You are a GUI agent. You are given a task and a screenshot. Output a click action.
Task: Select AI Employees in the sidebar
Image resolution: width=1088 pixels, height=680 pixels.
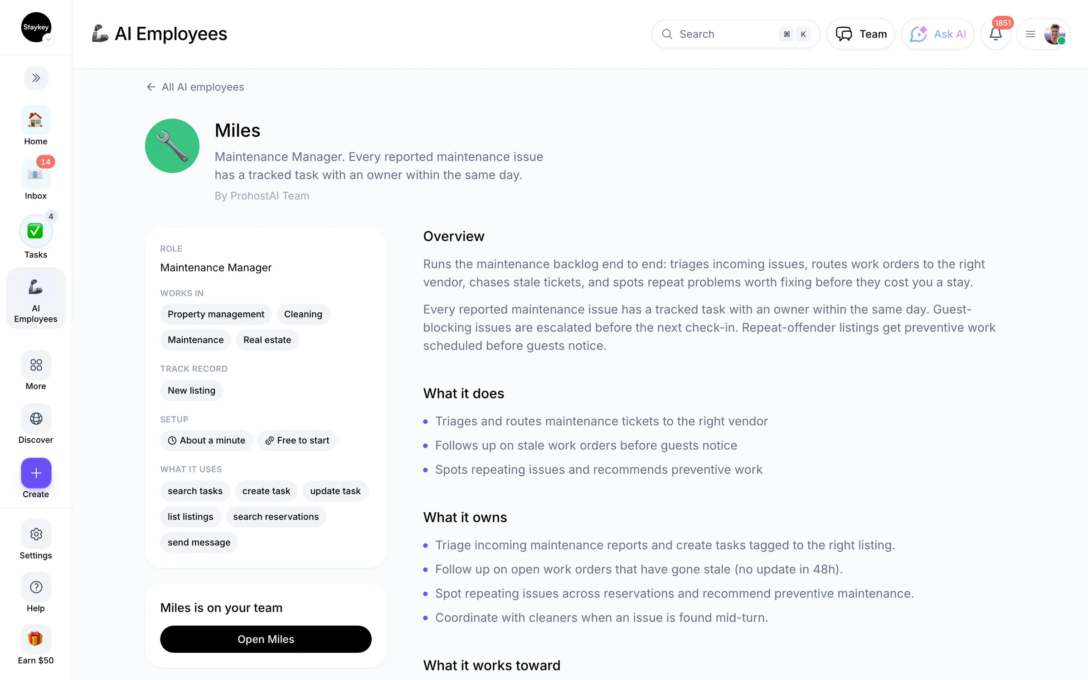pyautogui.click(x=36, y=298)
